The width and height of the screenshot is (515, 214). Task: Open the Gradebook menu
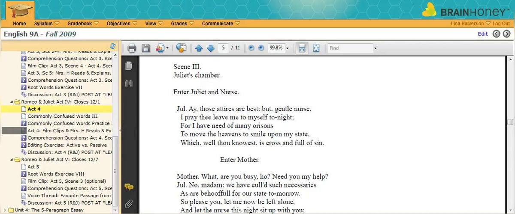(x=83, y=24)
